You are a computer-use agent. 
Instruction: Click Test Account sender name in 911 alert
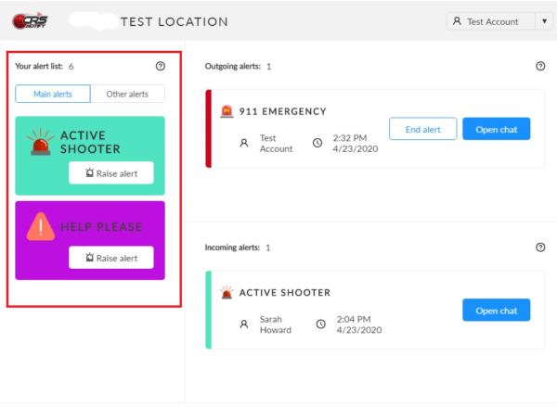[276, 144]
